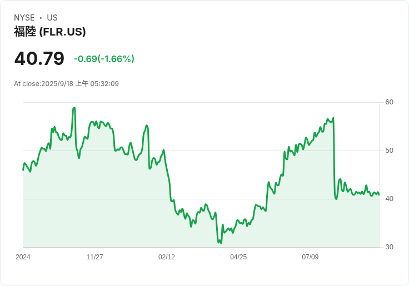The width and height of the screenshot is (409, 286).
Task: Click the 11/27 x-axis date label
Action: tap(94, 257)
